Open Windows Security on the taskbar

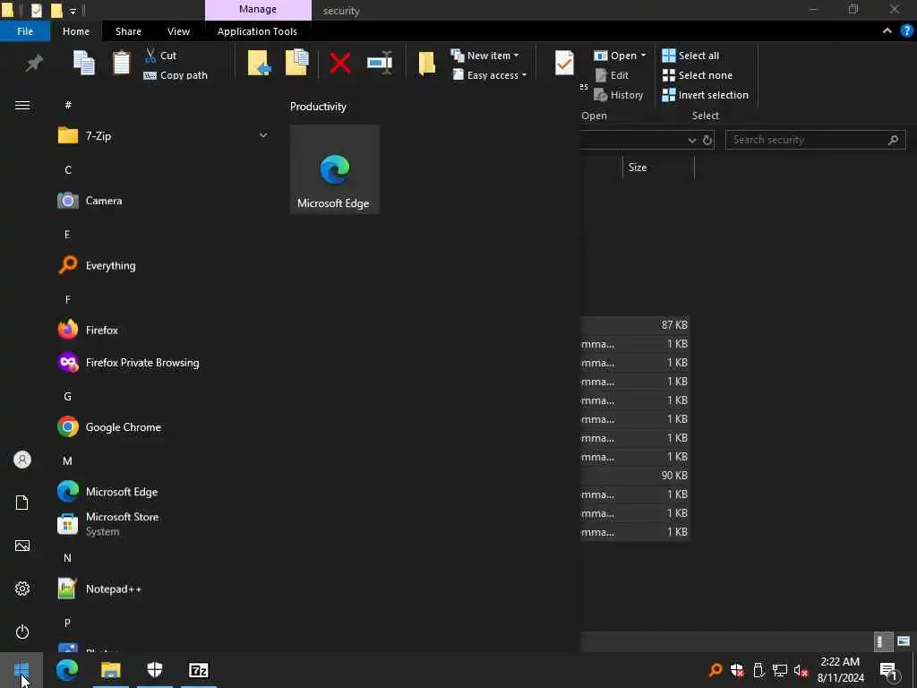click(154, 670)
